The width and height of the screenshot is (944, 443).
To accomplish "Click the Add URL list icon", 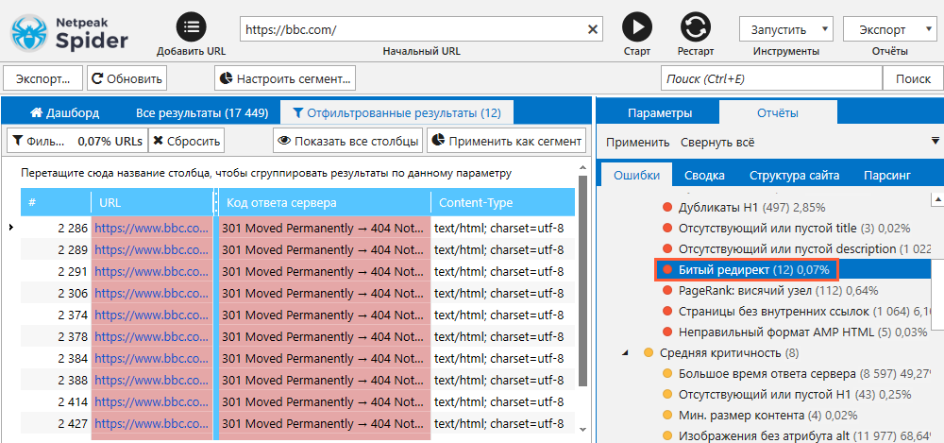I will tap(191, 27).
